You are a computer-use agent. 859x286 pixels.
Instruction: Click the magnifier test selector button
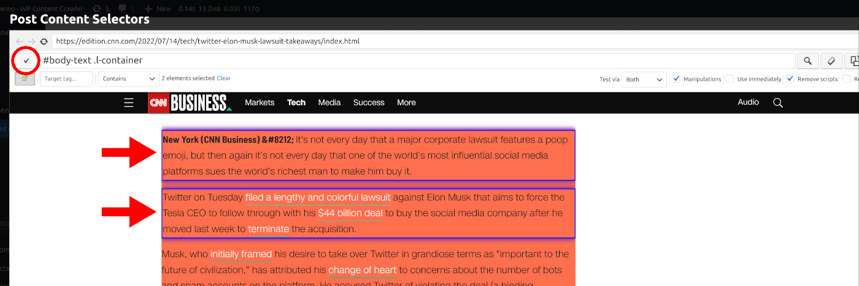(x=807, y=61)
